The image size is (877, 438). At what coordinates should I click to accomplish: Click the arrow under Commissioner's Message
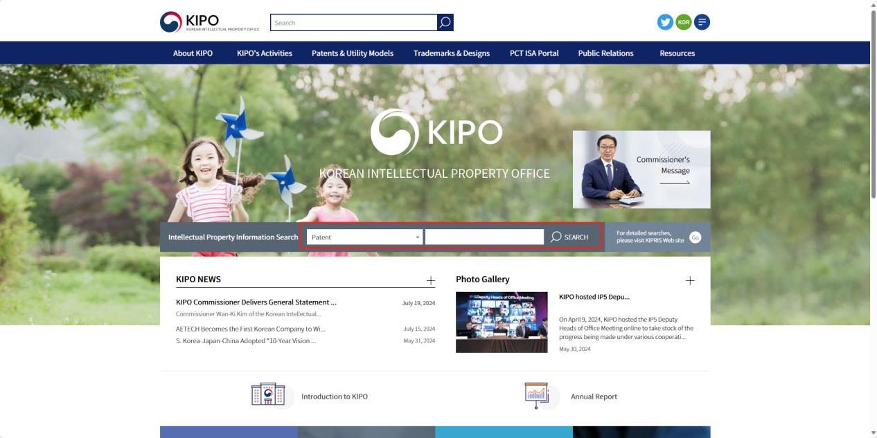pos(675,183)
